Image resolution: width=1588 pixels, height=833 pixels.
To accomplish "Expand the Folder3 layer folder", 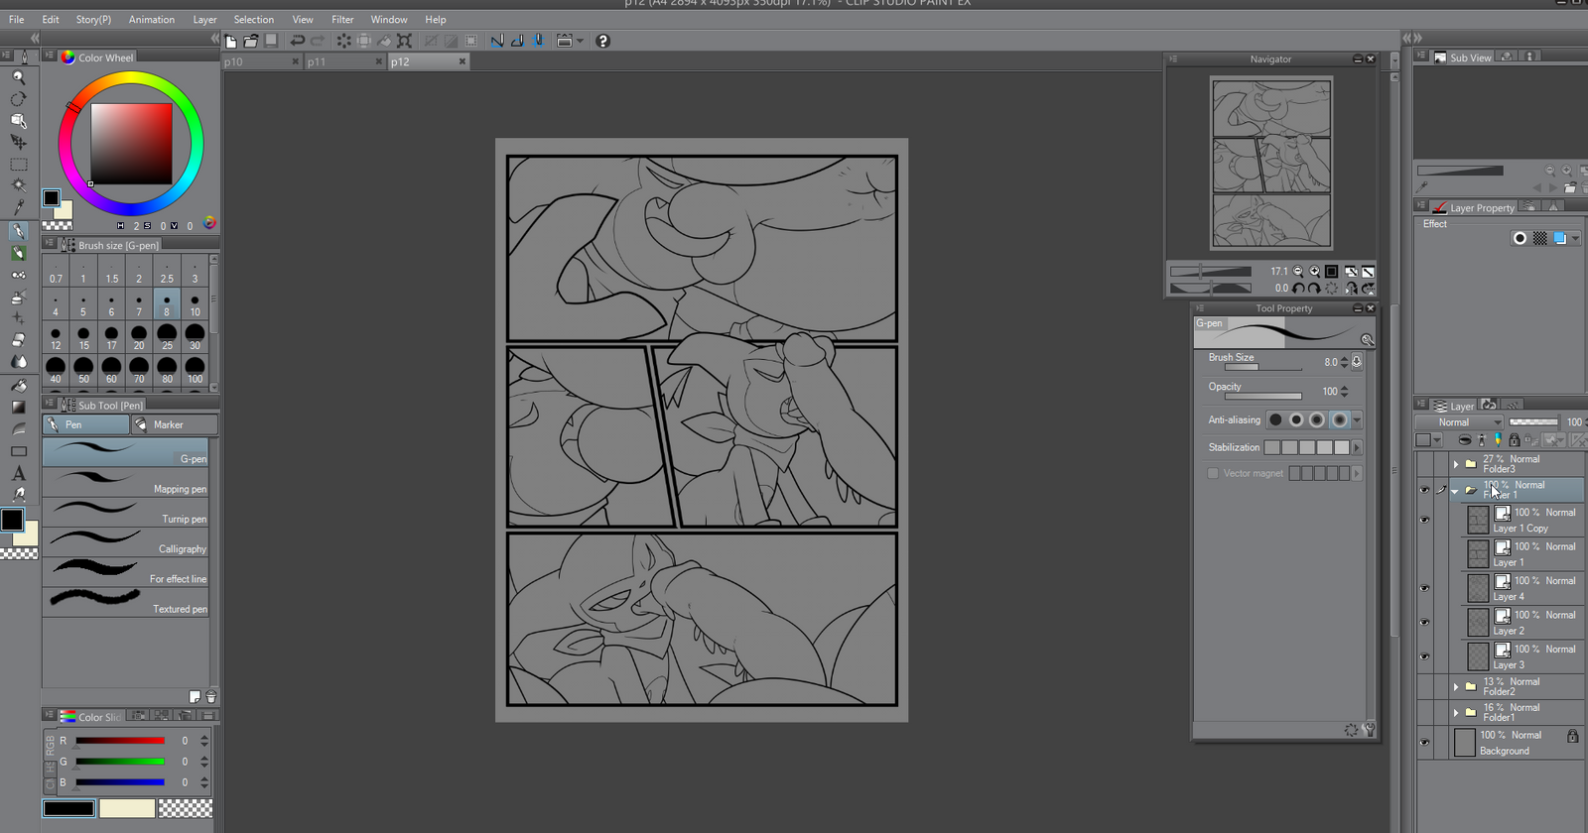I will pos(1456,464).
